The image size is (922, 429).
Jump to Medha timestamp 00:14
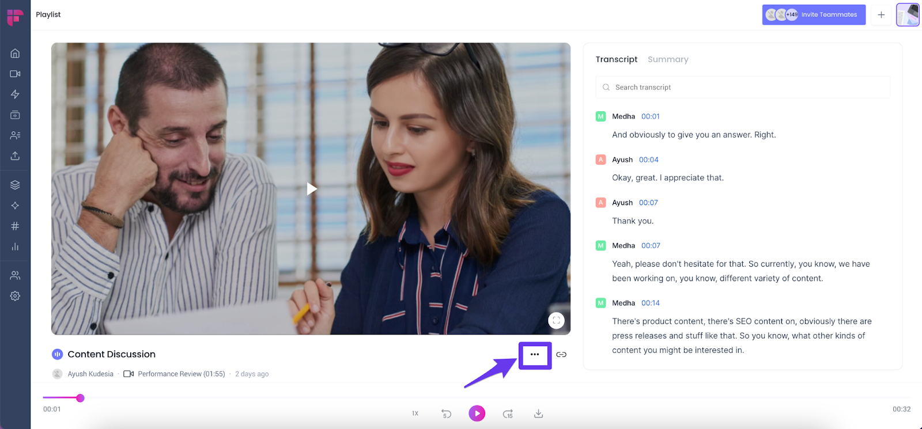coord(651,303)
